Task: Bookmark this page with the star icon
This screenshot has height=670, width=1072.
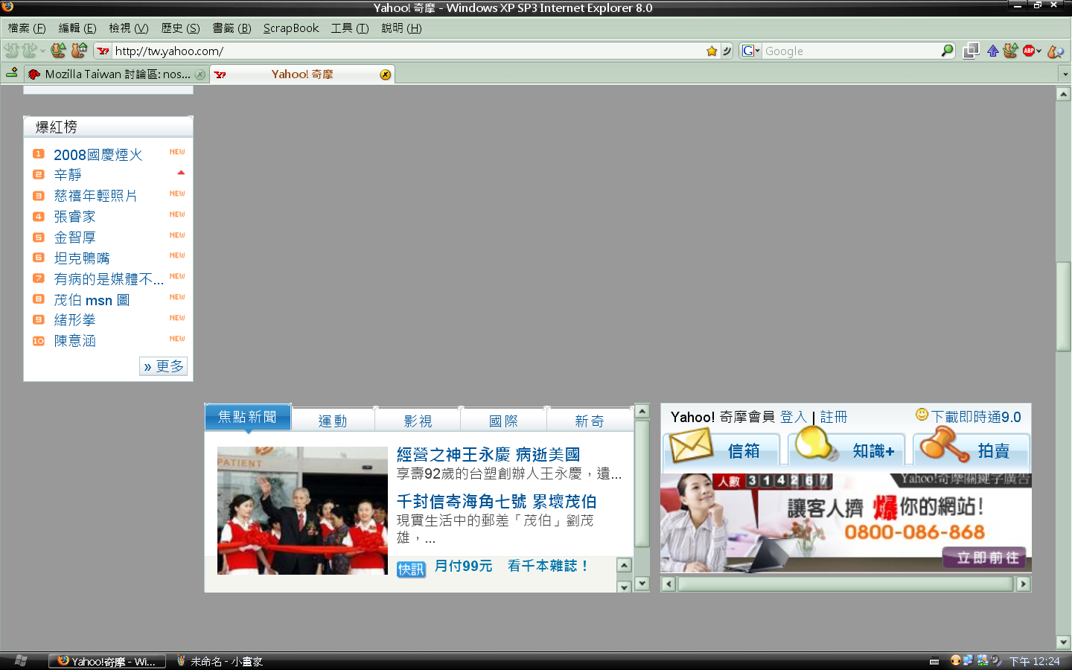Action: [x=712, y=51]
